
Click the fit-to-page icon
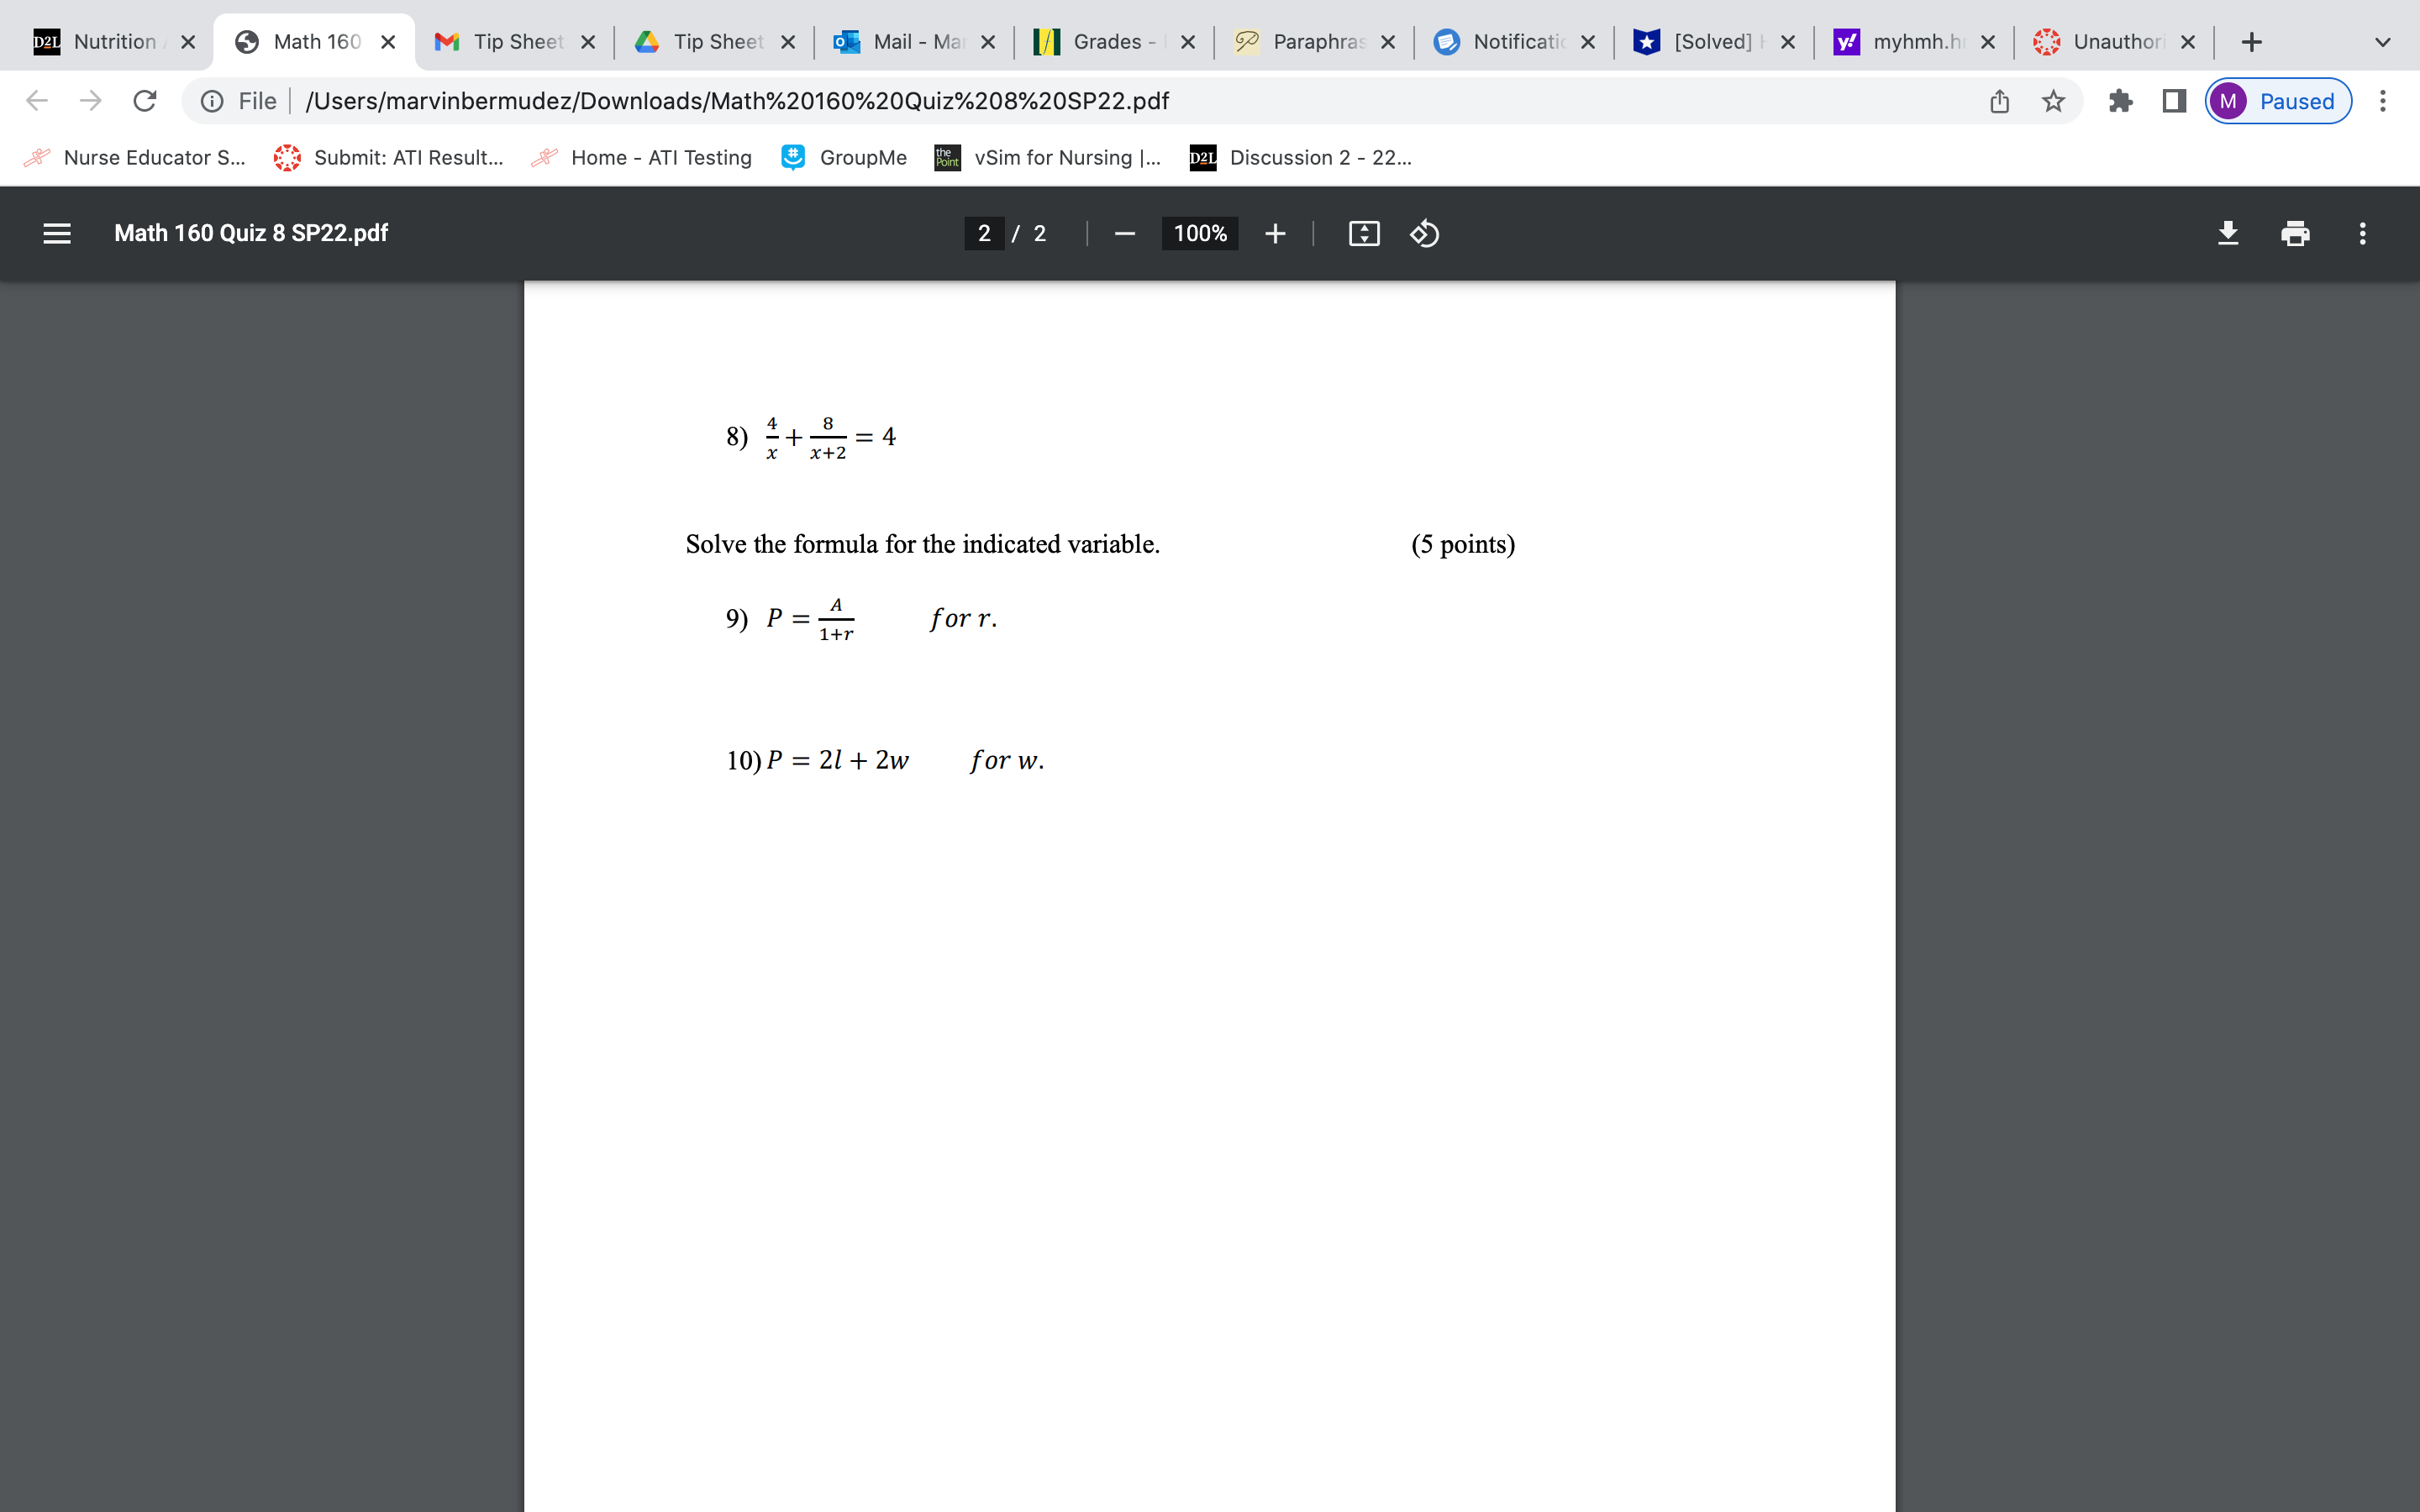(1363, 233)
